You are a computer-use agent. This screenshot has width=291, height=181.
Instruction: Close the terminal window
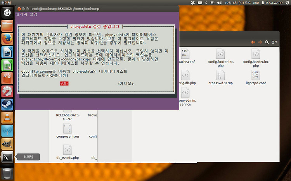[19, 9]
